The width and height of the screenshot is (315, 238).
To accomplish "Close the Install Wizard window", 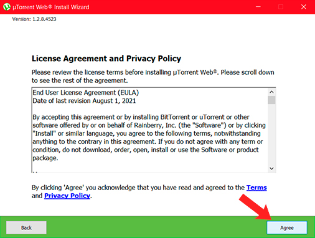I will [304, 7].
